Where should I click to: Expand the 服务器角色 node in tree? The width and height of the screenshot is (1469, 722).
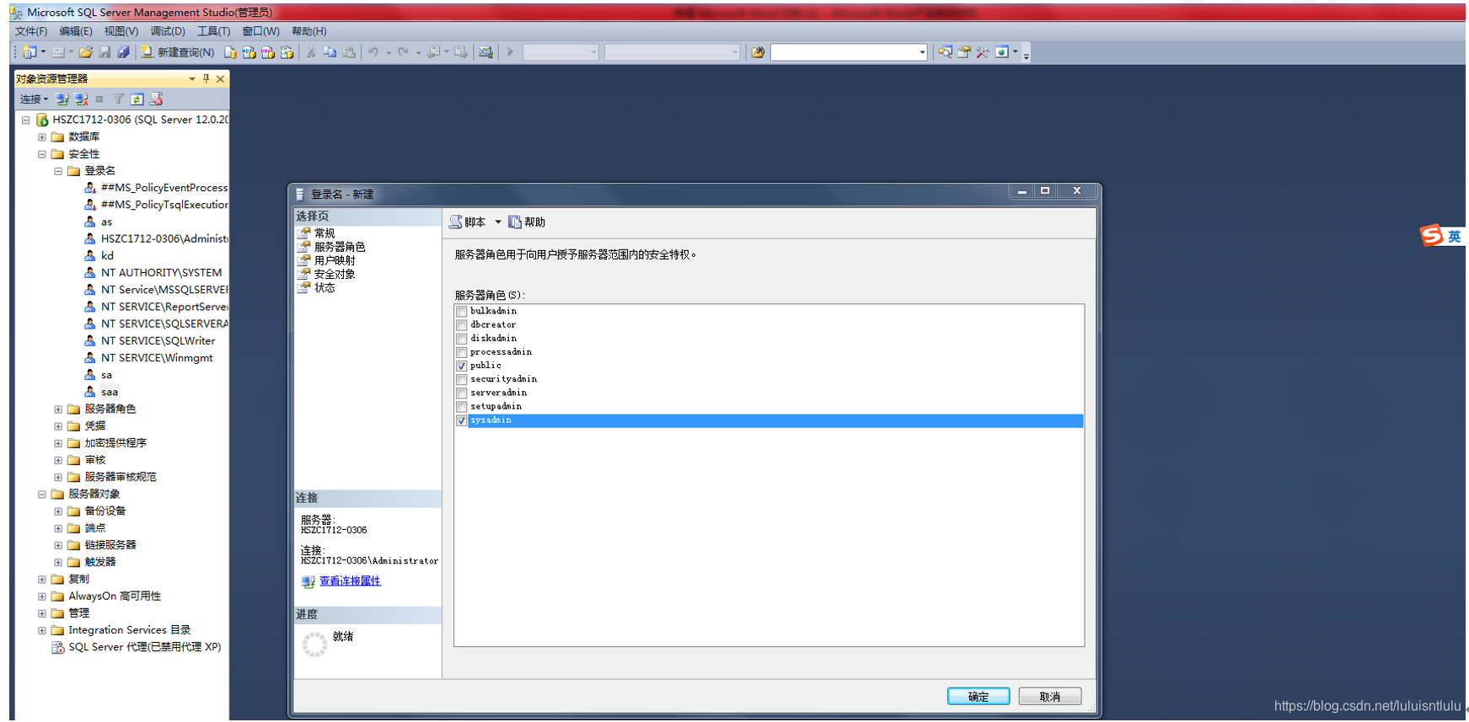pyautogui.click(x=58, y=409)
